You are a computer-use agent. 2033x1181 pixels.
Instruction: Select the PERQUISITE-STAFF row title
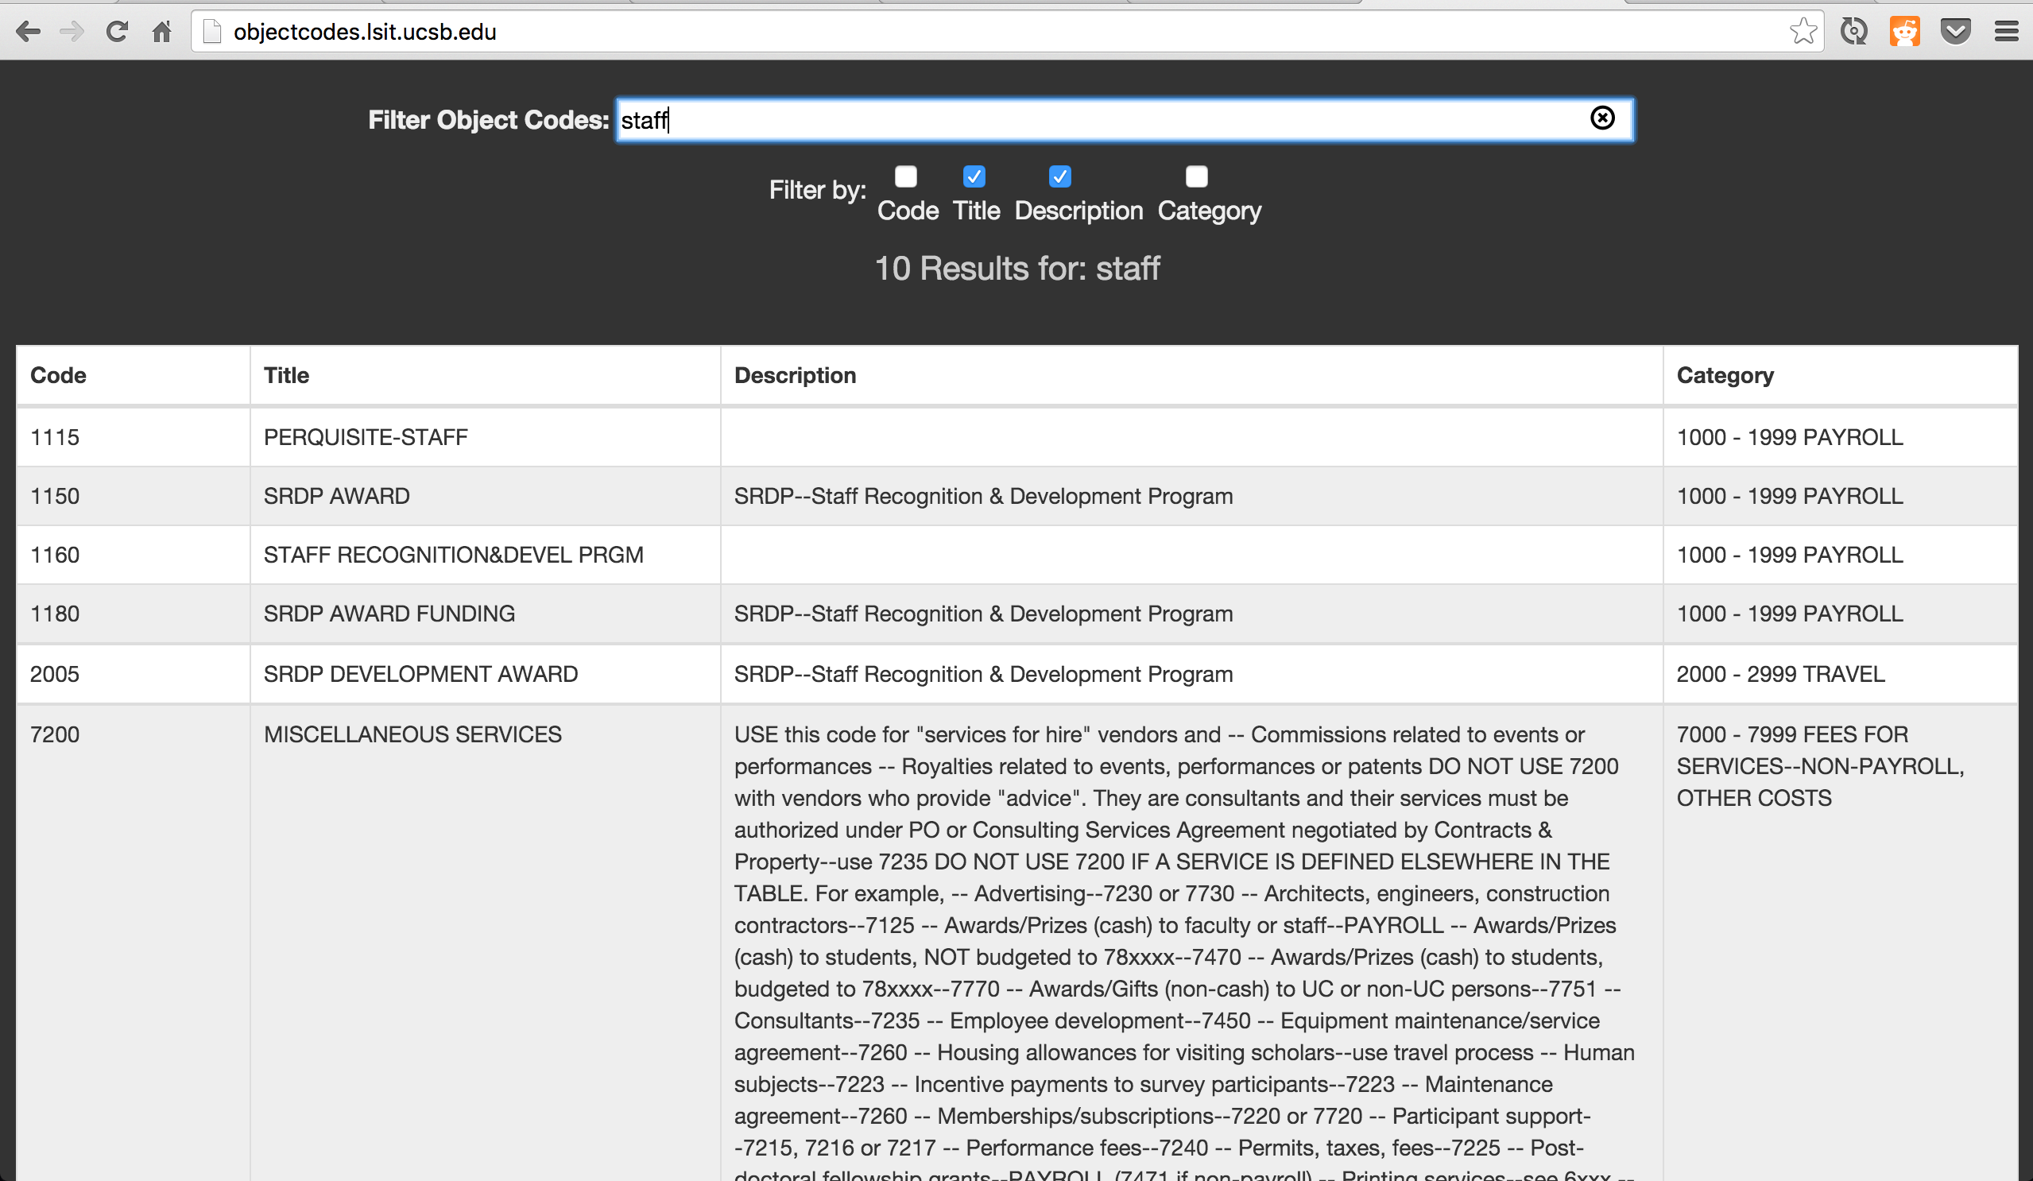366,437
